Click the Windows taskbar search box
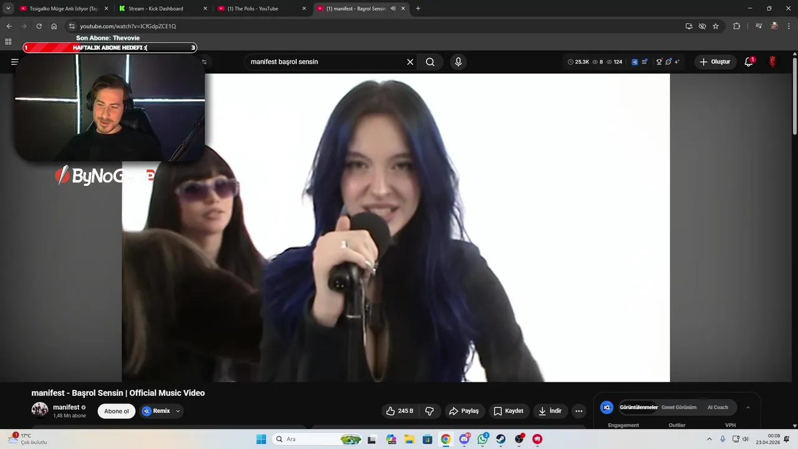This screenshot has width=798, height=449. click(x=318, y=439)
